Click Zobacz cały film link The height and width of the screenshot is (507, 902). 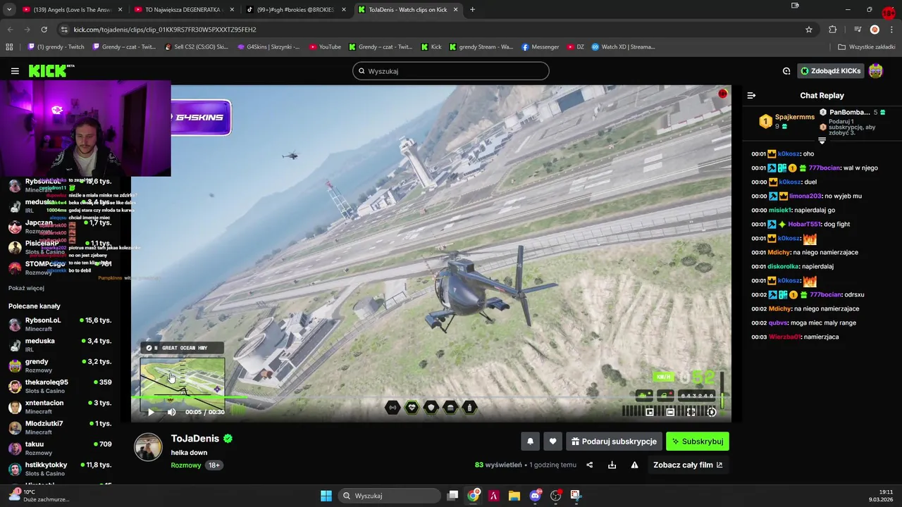click(x=688, y=465)
